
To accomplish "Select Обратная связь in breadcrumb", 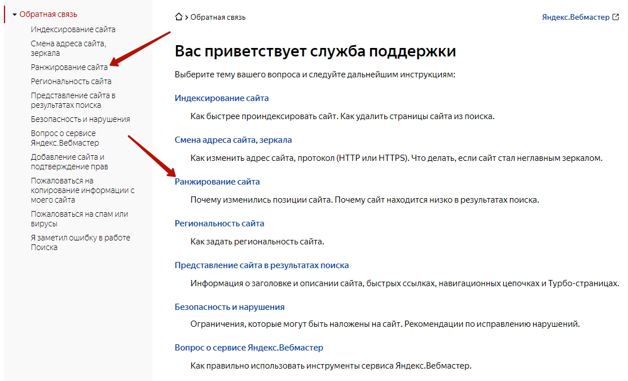I will (x=218, y=17).
